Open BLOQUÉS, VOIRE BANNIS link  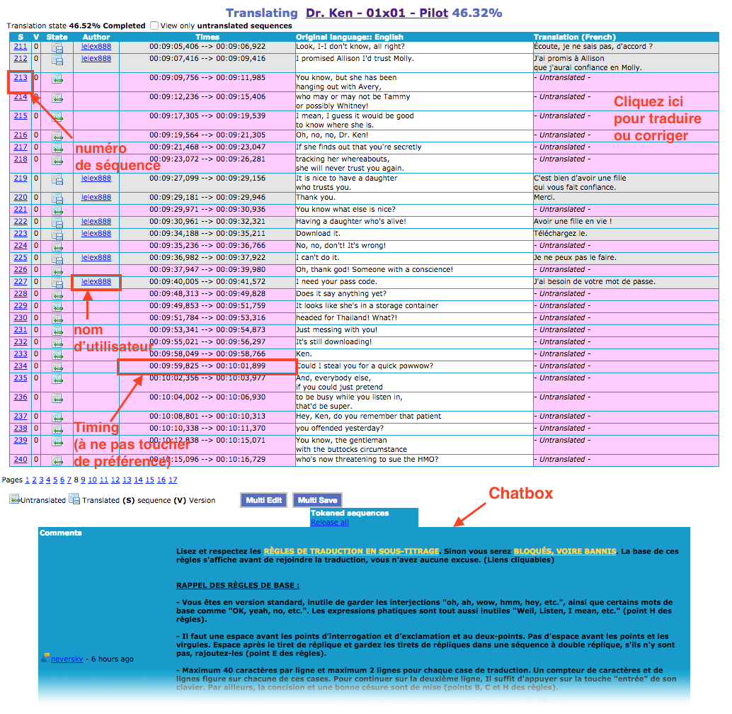point(565,552)
